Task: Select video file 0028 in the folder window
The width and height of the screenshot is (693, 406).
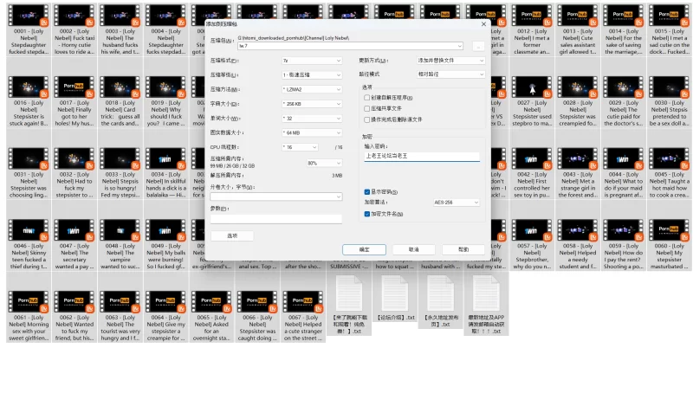Action: click(578, 101)
